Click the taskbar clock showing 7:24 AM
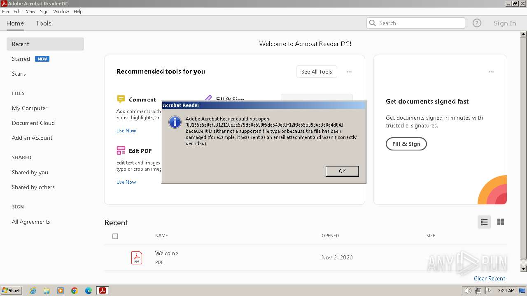Viewport: 527px width, 296px height. [x=506, y=291]
